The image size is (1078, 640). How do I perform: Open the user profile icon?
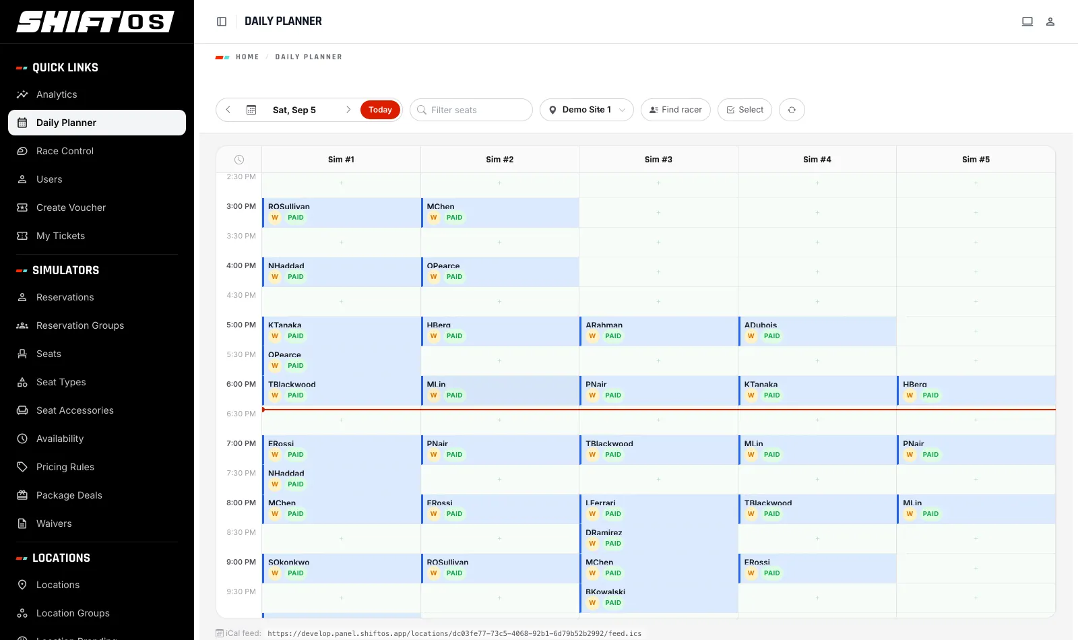[1050, 22]
